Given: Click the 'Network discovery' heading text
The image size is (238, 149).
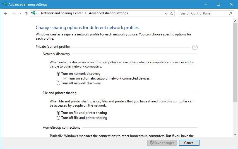Looking at the screenshot, I should click(x=56, y=54).
